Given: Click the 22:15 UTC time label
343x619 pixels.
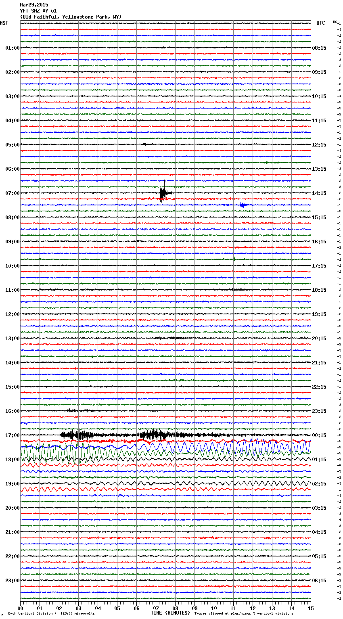Looking at the screenshot, I should pyautogui.click(x=319, y=387).
